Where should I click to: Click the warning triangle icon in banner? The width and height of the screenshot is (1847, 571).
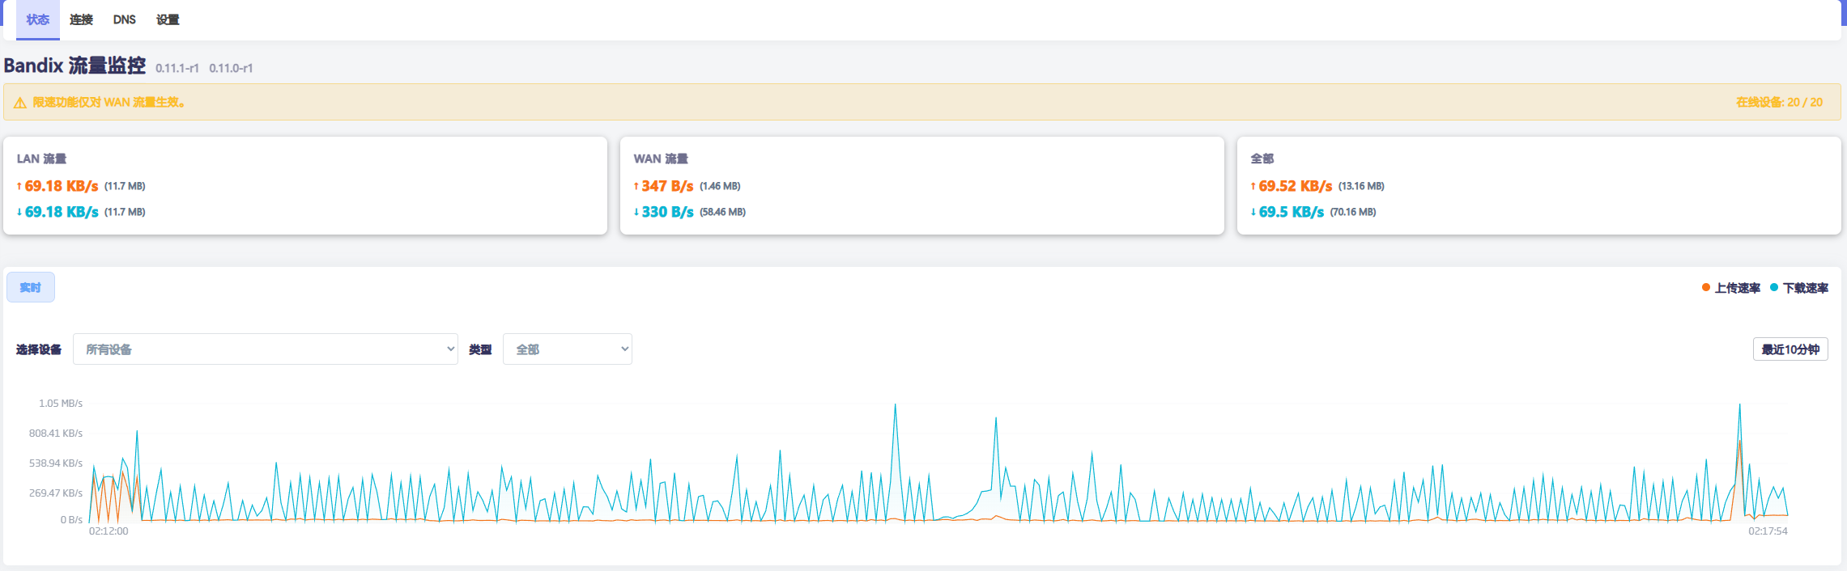pyautogui.click(x=20, y=103)
